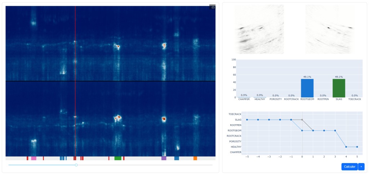
Task: Select the pink segment in the annotation strip
Action: click(x=34, y=158)
